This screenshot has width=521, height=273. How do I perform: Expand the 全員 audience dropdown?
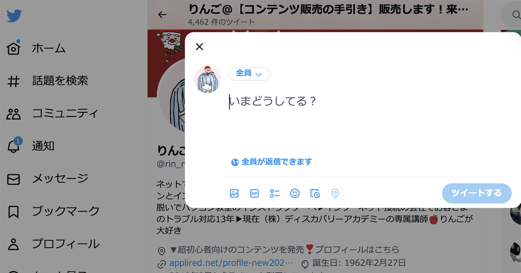click(x=249, y=74)
